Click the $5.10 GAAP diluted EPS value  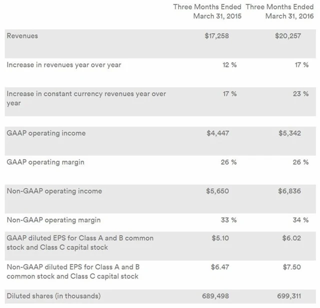pos(221,238)
